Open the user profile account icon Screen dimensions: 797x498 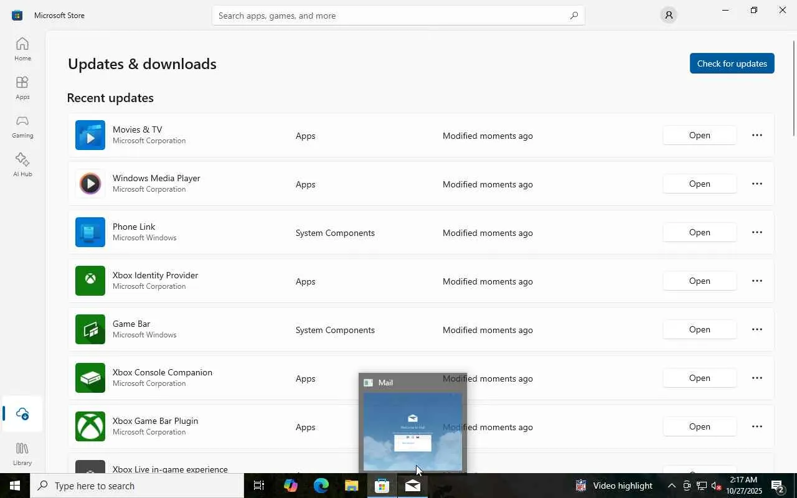click(669, 16)
